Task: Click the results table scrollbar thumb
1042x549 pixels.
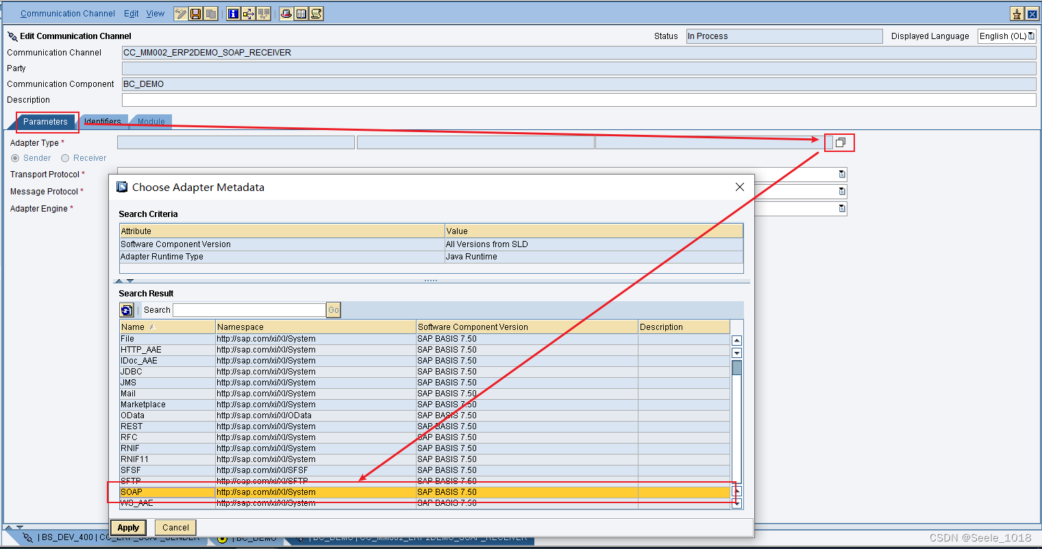Action: (x=736, y=368)
